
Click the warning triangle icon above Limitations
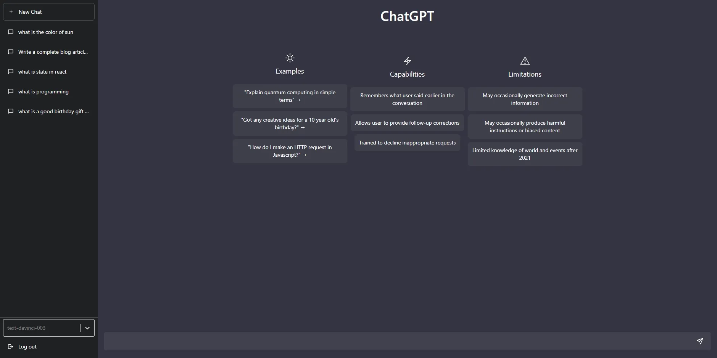pos(525,61)
